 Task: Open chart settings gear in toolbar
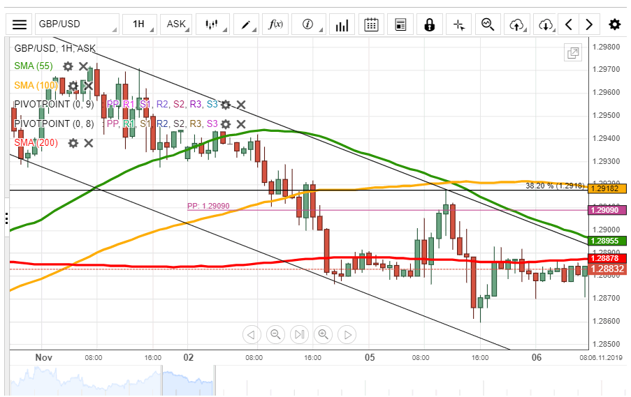coord(614,24)
